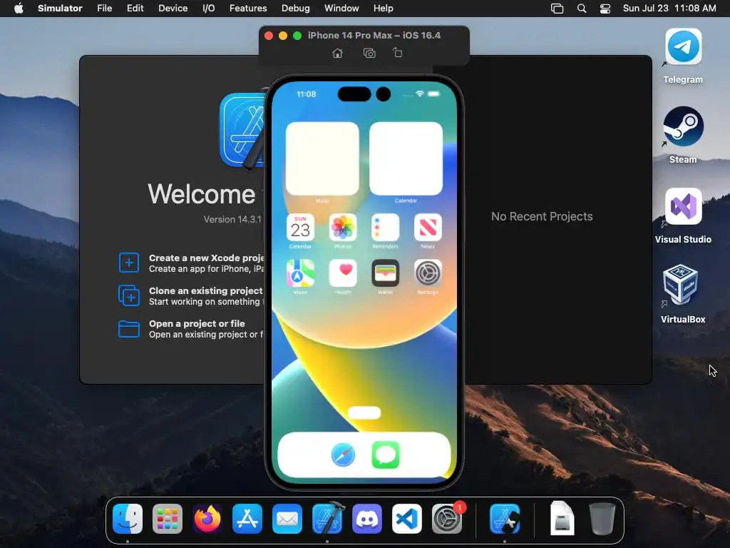The width and height of the screenshot is (730, 548).
Task: Open the Window menu
Action: 341,9
